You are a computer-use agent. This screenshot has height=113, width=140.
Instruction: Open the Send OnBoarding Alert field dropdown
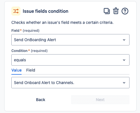tap(70, 40)
